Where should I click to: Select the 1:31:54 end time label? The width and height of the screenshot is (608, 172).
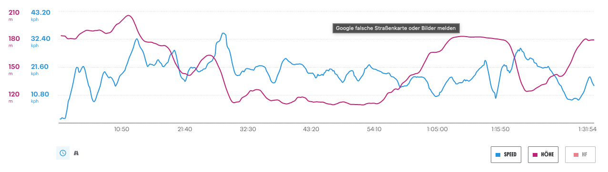pyautogui.click(x=586, y=129)
